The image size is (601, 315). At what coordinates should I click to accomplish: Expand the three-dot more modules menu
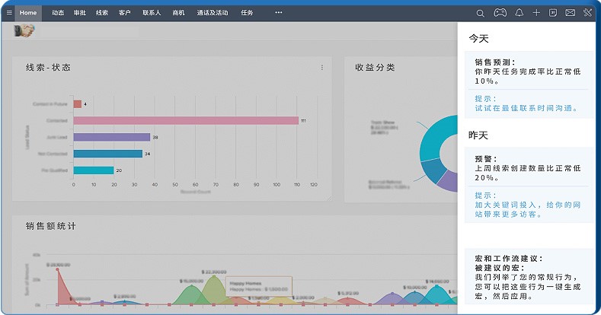tap(279, 13)
